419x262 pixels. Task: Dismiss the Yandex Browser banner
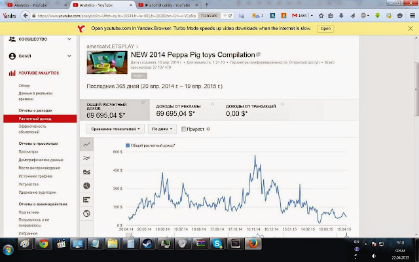coord(410,29)
